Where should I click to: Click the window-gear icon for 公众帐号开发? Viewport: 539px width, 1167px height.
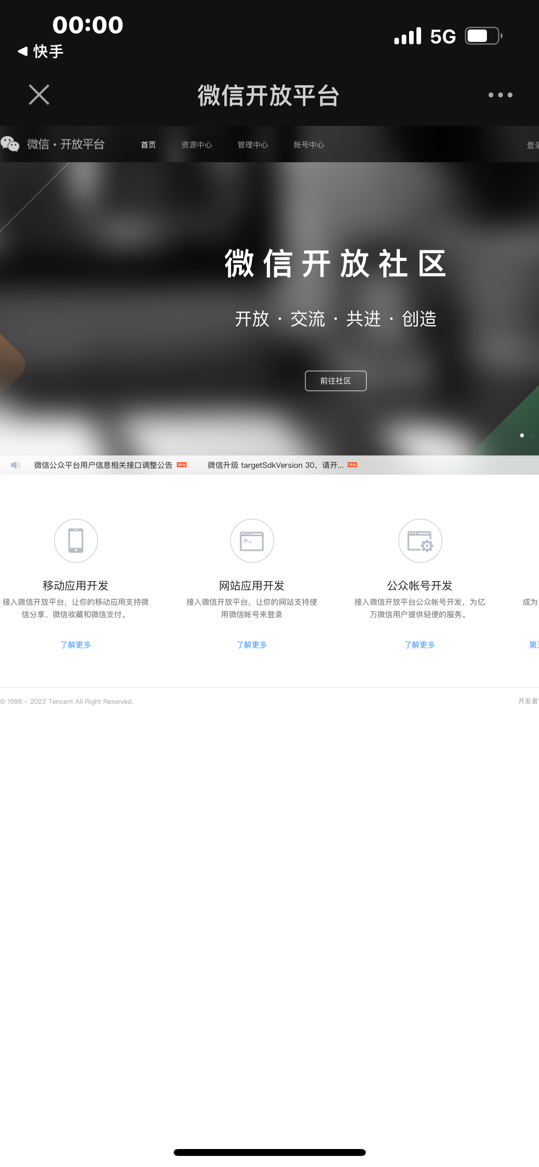[x=420, y=541]
